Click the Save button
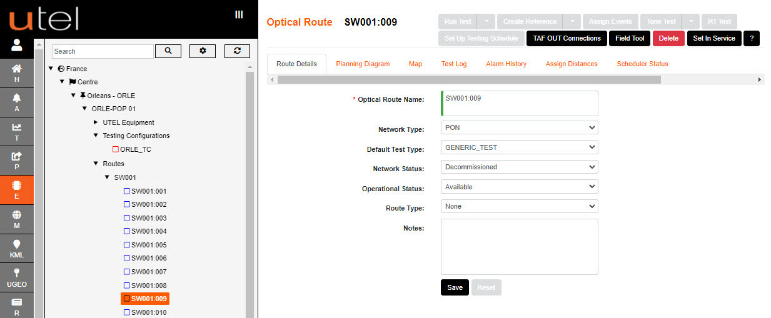The height and width of the screenshot is (318, 771). coord(455,287)
